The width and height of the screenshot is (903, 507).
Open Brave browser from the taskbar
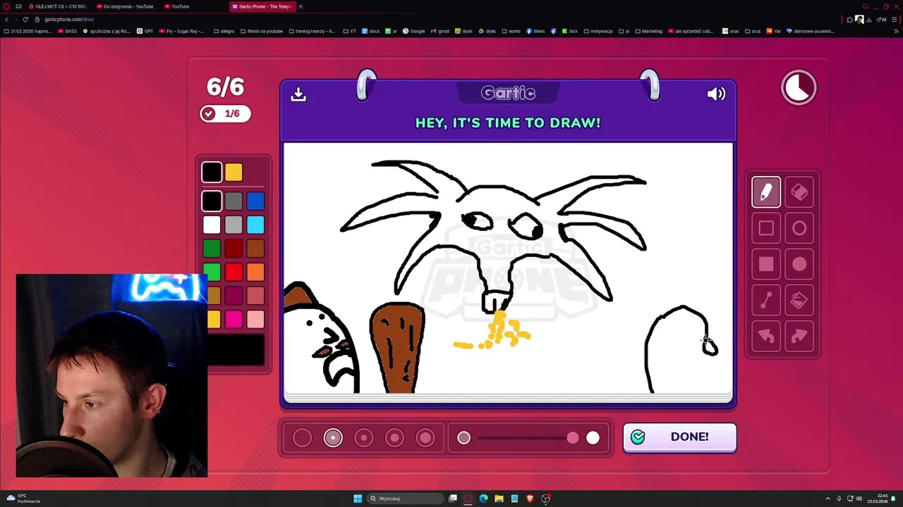point(530,499)
